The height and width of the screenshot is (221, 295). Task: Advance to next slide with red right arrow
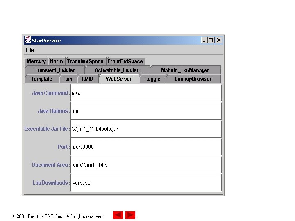130,215
